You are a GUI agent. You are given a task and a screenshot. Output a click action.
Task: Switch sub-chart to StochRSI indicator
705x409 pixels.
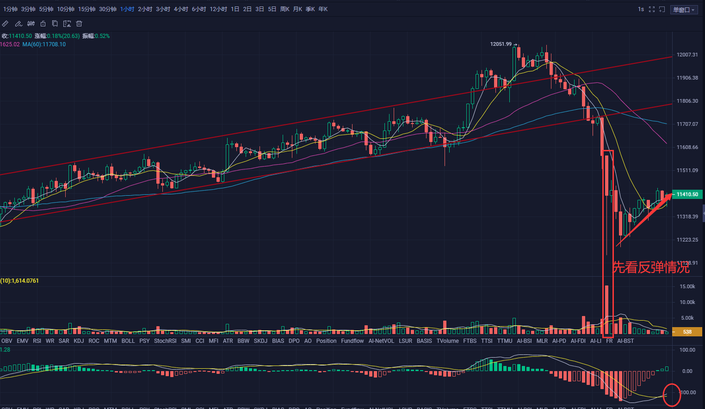165,341
